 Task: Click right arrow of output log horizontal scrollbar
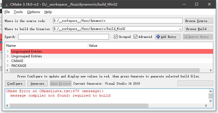click(206, 105)
